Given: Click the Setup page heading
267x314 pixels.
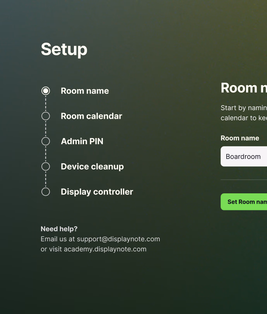Looking at the screenshot, I should pyautogui.click(x=64, y=49).
